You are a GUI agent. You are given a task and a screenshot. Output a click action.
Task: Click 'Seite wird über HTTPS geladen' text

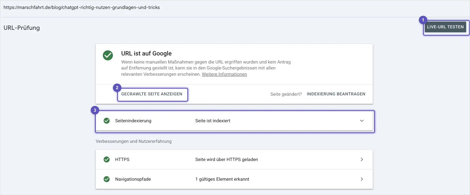(x=227, y=160)
